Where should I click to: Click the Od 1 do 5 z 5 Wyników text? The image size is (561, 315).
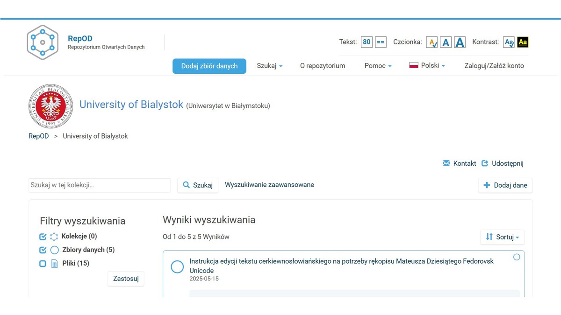[x=196, y=237]
